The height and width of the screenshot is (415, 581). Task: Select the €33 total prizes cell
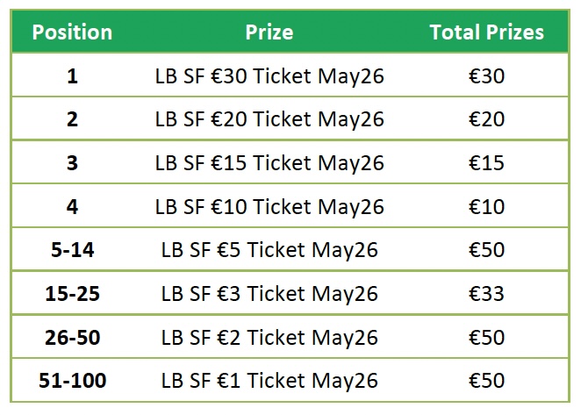point(486,294)
